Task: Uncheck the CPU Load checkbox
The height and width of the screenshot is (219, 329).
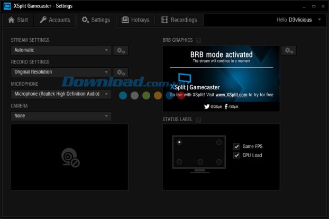Action: click(x=236, y=156)
